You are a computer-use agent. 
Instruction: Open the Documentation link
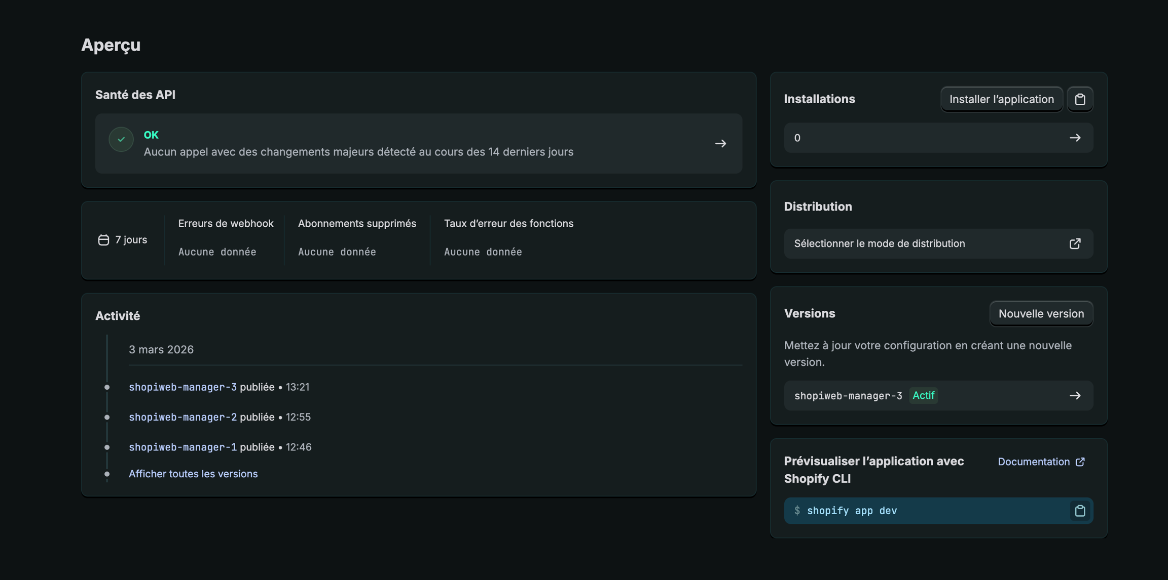point(1033,462)
